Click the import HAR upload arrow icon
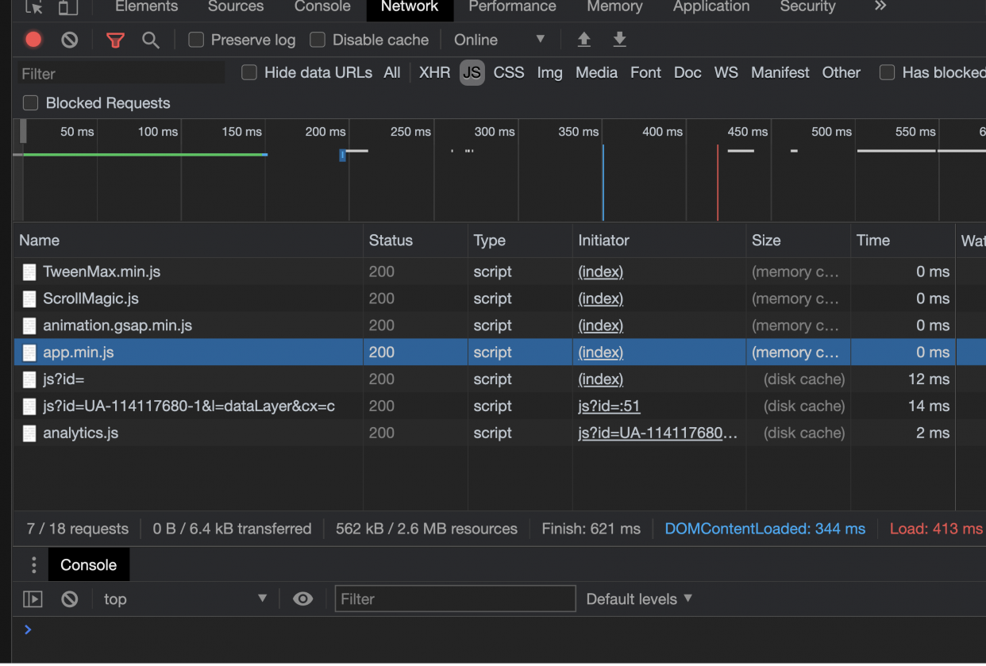 pyautogui.click(x=584, y=40)
